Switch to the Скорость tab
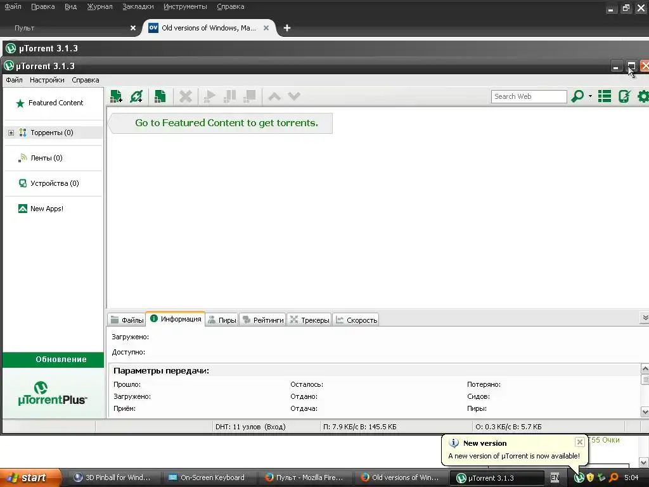649x487 pixels. click(356, 320)
